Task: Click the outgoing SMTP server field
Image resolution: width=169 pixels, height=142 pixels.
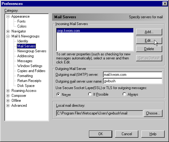Action: pyautogui.click(x=133, y=75)
